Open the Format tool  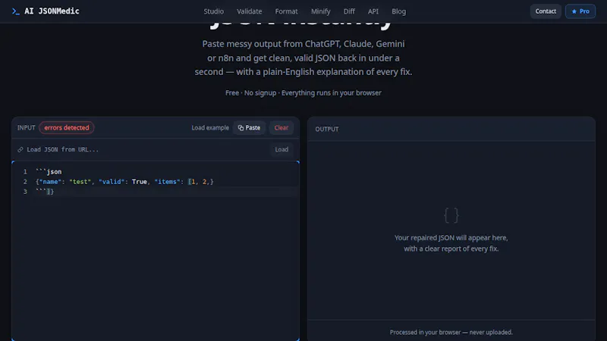(x=287, y=11)
